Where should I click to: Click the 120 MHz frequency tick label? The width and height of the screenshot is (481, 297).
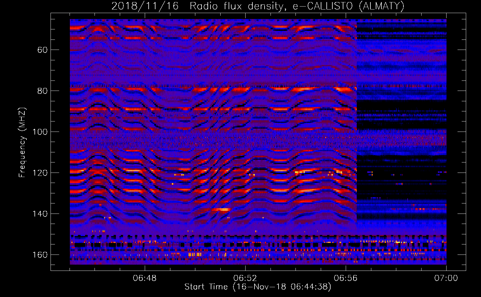[x=40, y=173]
